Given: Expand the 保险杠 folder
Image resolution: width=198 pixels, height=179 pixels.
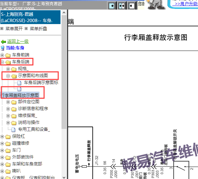Looking at the screenshot, I should (x=2, y=136).
